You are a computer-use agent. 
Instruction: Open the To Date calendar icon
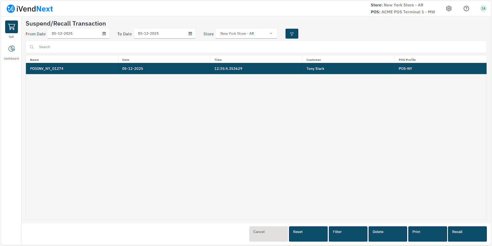point(190,34)
